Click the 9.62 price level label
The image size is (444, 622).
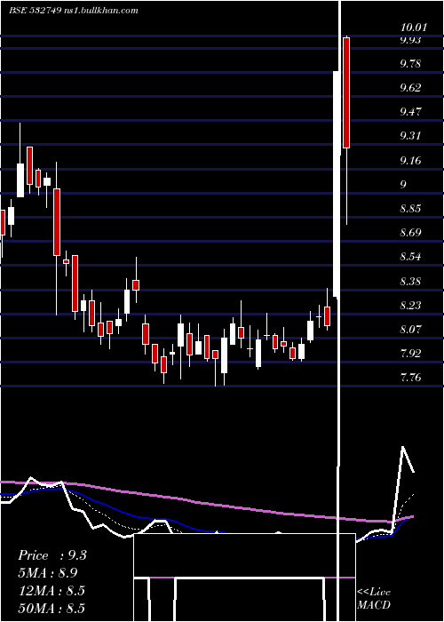[410, 87]
